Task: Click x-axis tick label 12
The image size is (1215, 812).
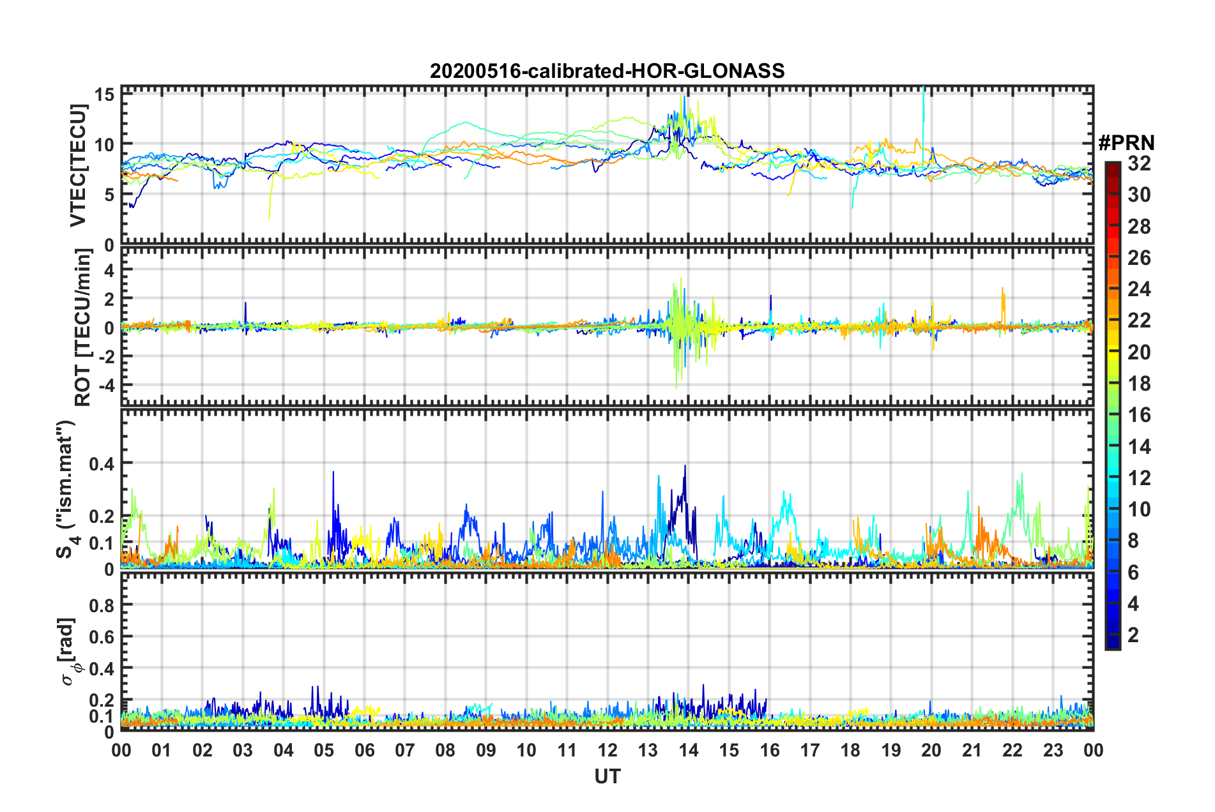Action: click(607, 751)
